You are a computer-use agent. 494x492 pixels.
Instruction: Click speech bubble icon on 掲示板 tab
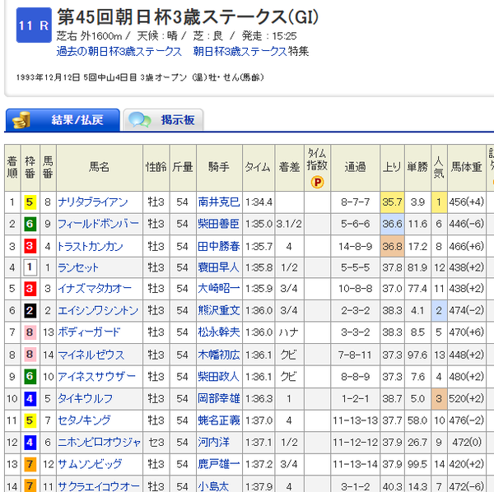(140, 119)
